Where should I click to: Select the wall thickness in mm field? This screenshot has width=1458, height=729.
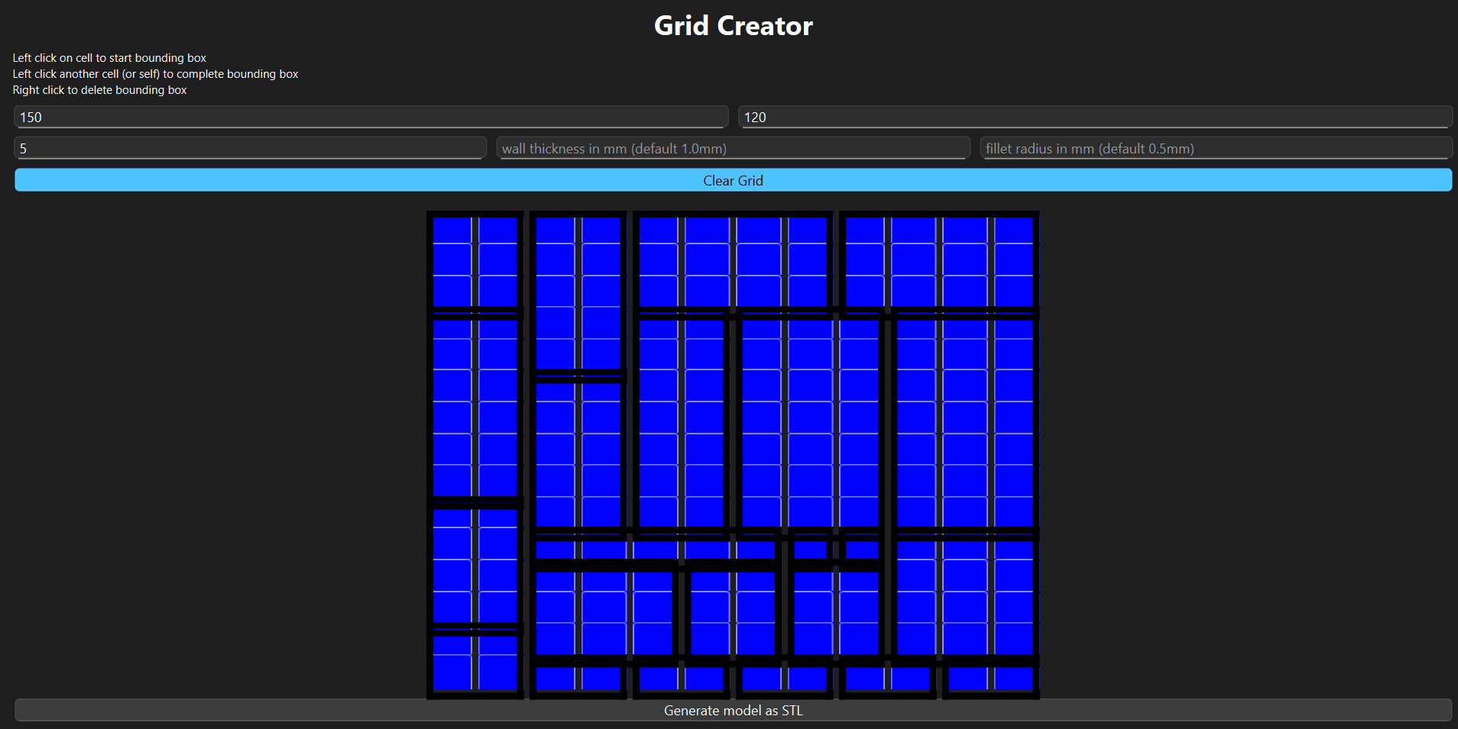click(733, 148)
